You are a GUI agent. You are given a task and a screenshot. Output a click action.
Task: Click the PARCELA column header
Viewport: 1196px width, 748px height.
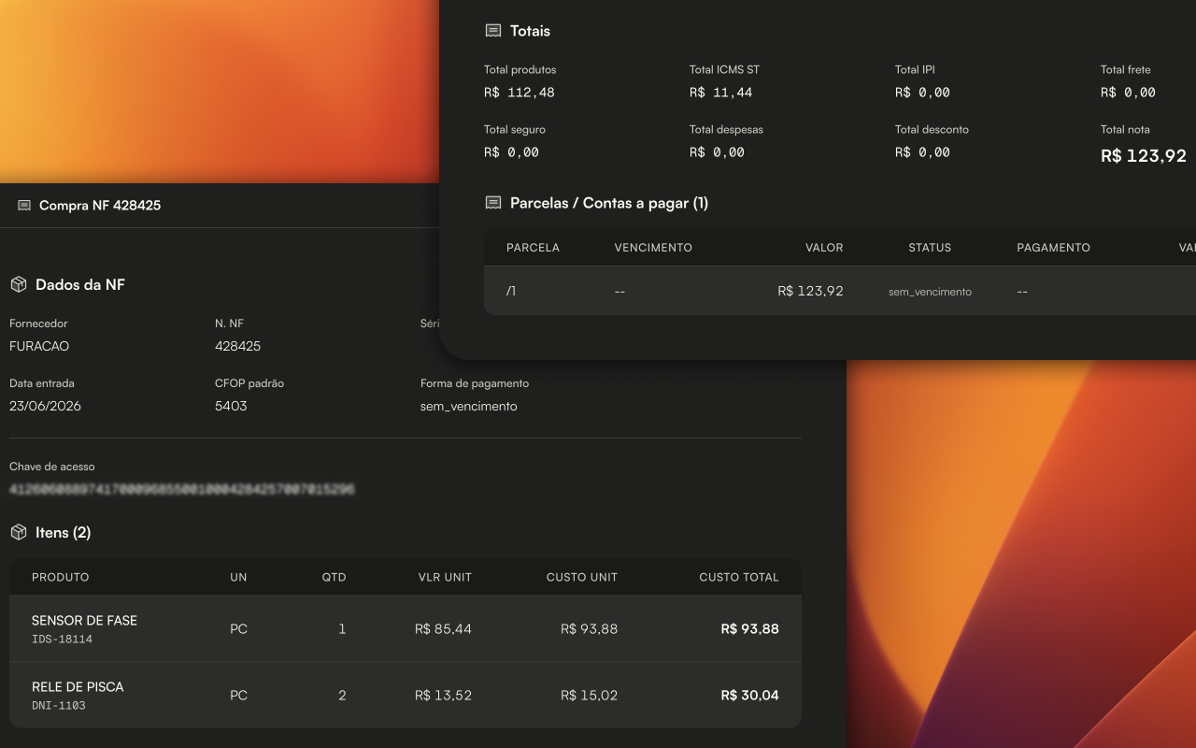tap(533, 248)
